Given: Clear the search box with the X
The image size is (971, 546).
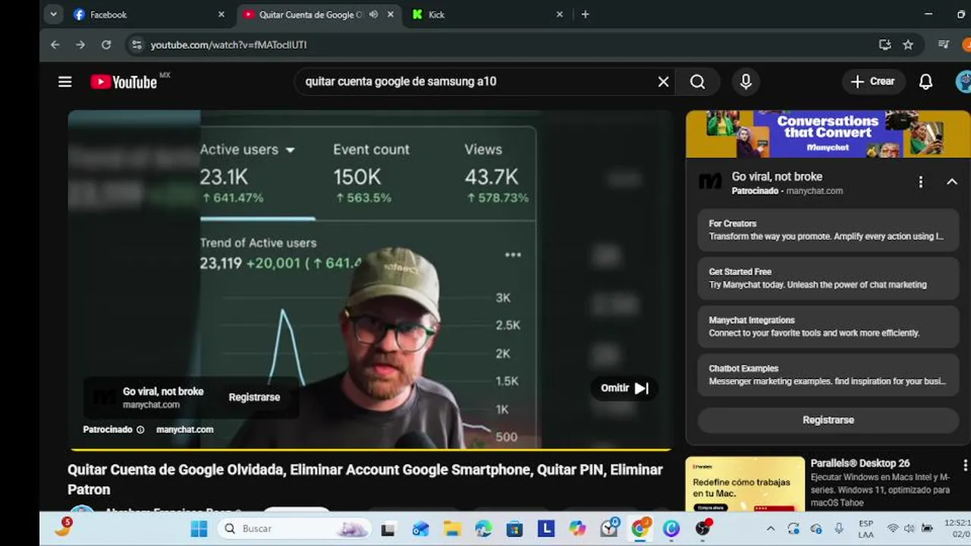Looking at the screenshot, I should (x=663, y=82).
